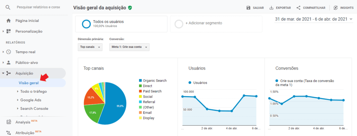This screenshot has width=357, height=136.
Task: Click Direct green legend swatch
Action: click(x=140, y=86)
